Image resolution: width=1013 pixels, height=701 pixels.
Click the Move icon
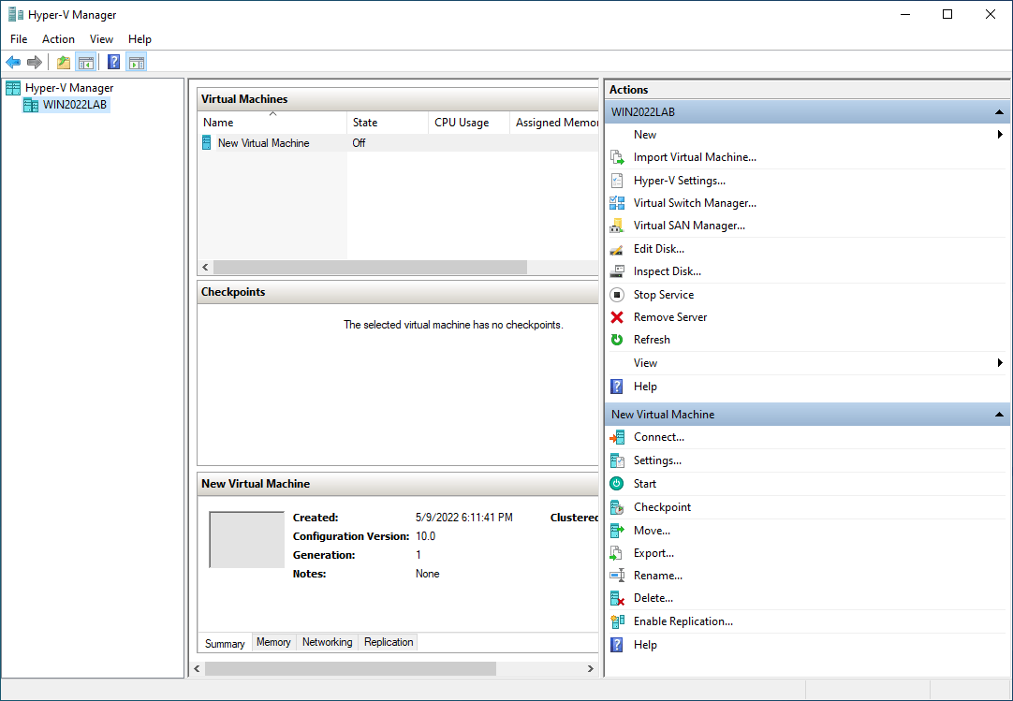(617, 531)
